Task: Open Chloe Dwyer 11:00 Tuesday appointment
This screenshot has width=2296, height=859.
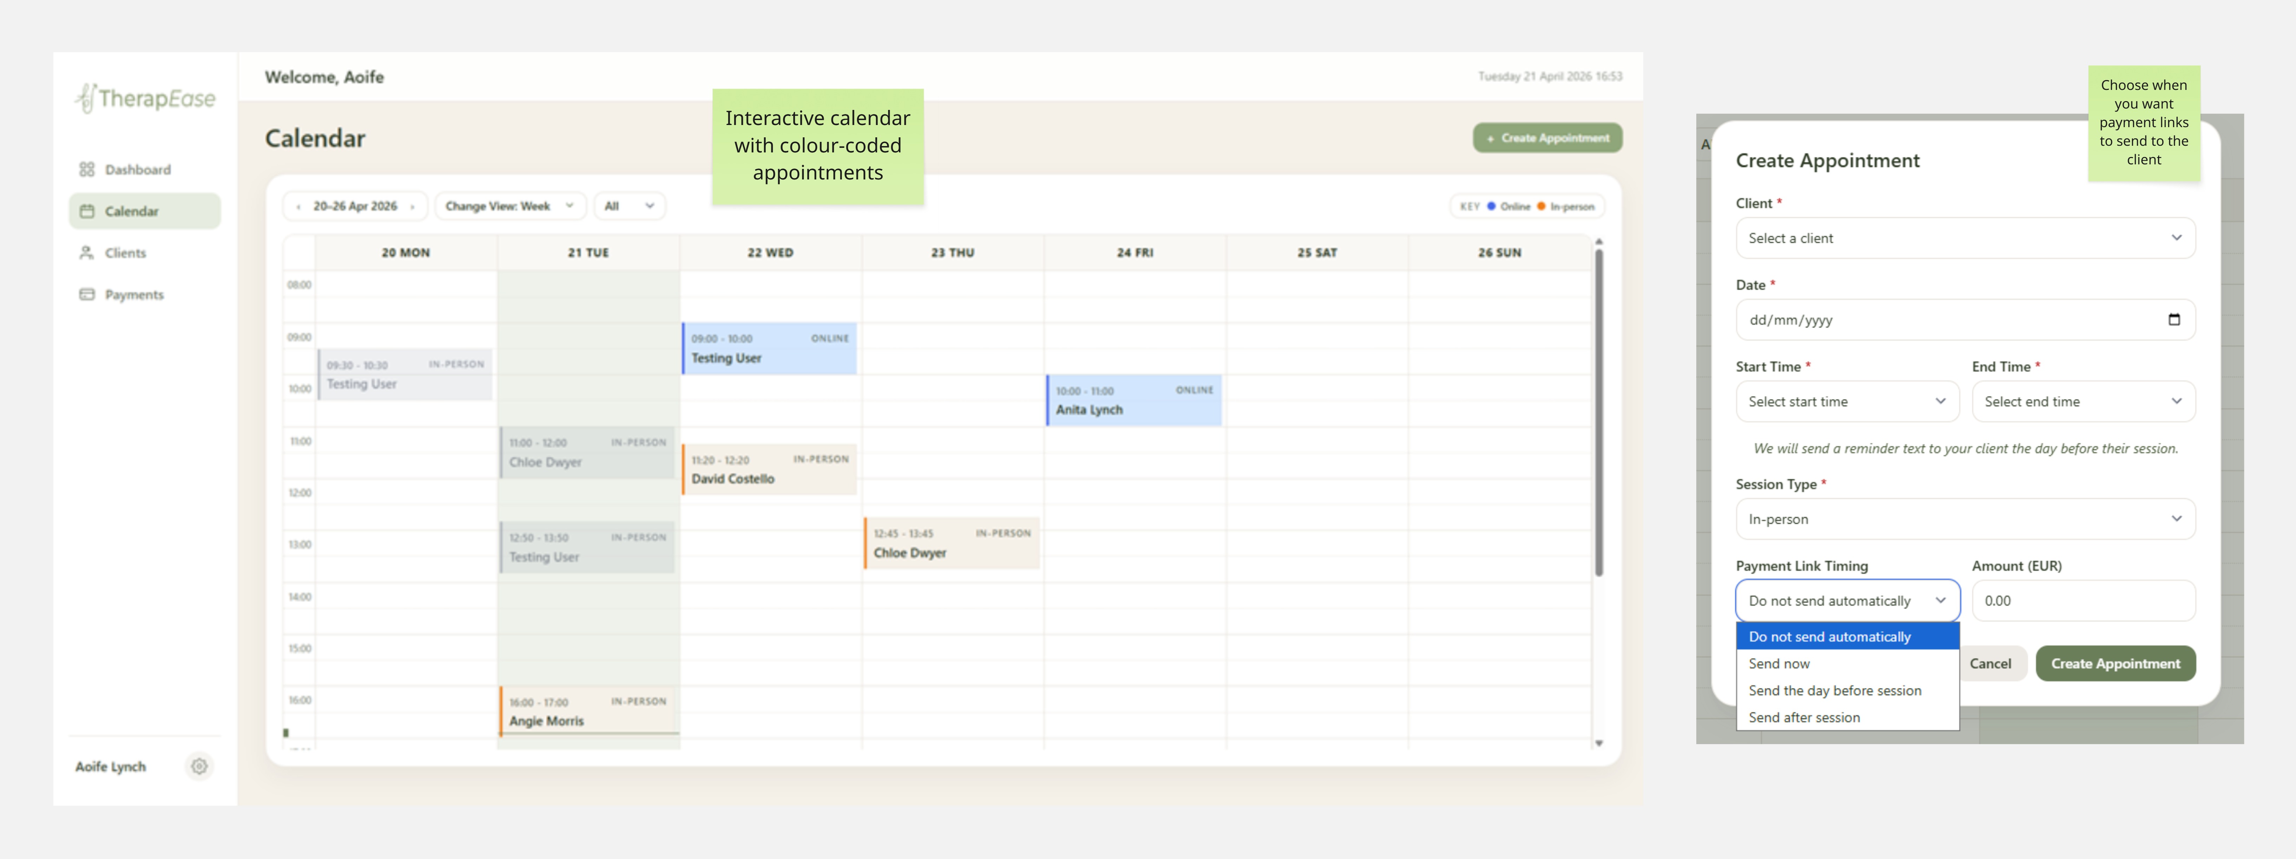Action: [587, 453]
